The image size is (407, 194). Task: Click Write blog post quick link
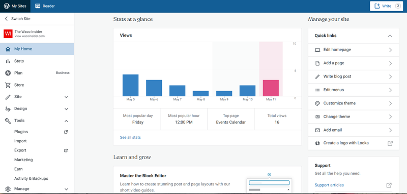(x=354, y=76)
